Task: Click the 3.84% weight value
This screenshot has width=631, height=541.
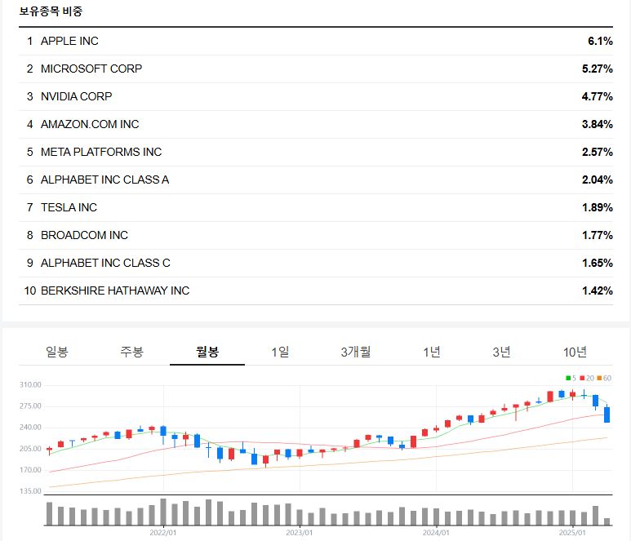Action: (598, 124)
